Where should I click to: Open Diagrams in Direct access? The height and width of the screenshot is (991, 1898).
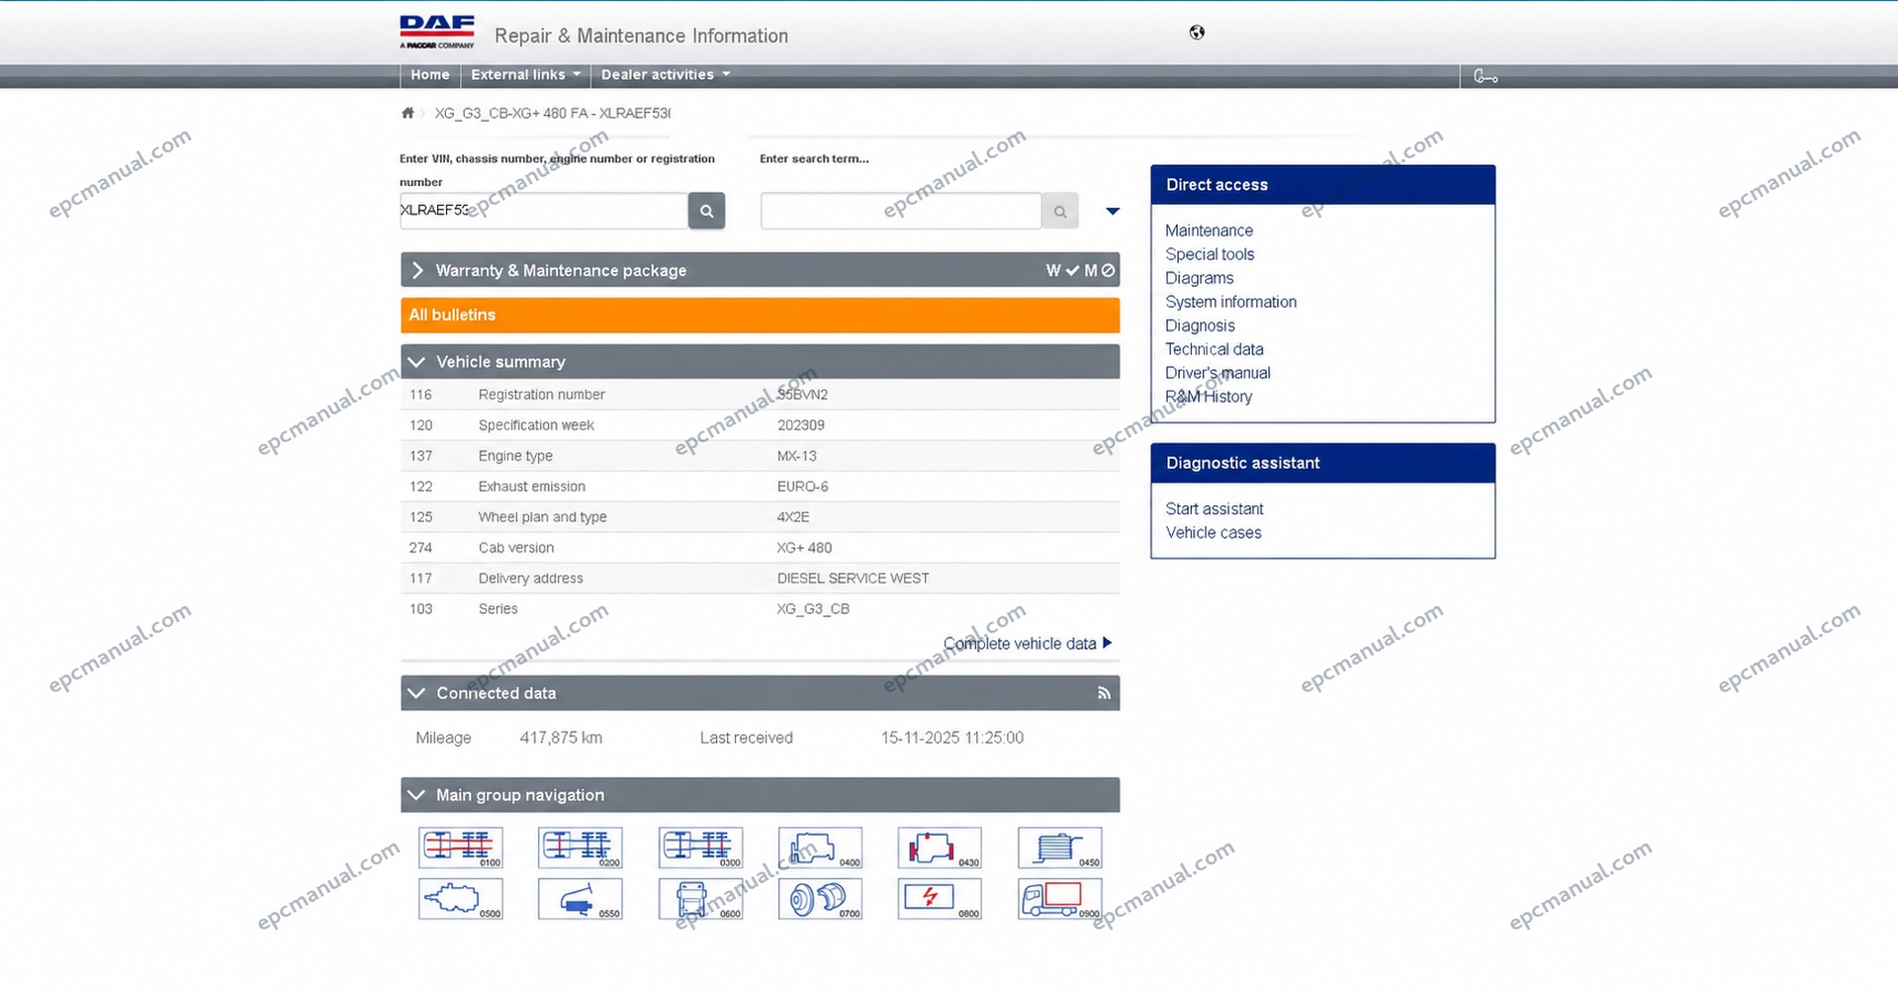click(x=1199, y=278)
